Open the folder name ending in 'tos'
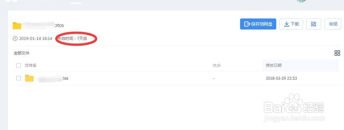This screenshot has width=344, height=130. (53, 78)
